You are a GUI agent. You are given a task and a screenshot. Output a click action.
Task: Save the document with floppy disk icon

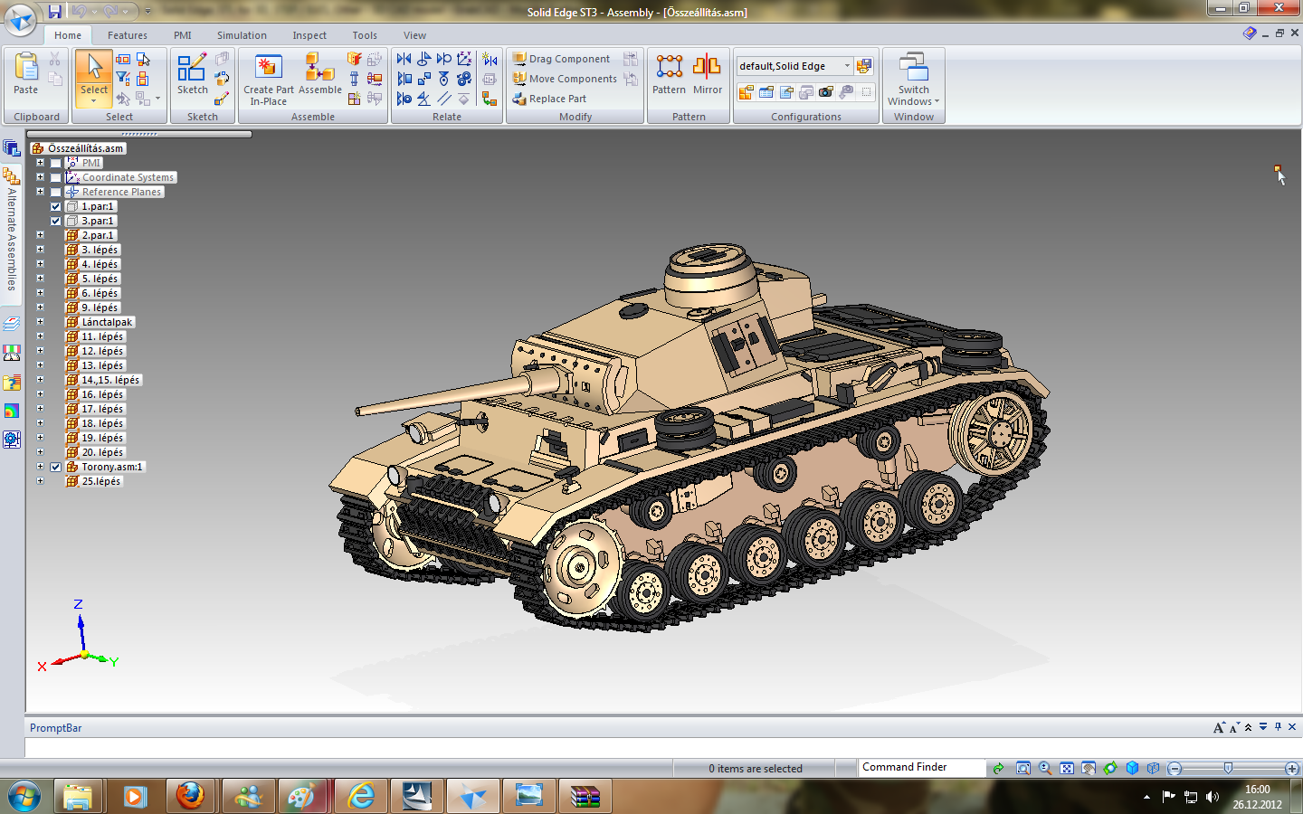coord(55,12)
